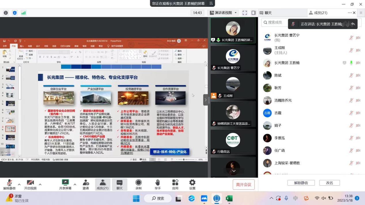
Task: Start recording with the 录制 icon
Action: tap(139, 184)
